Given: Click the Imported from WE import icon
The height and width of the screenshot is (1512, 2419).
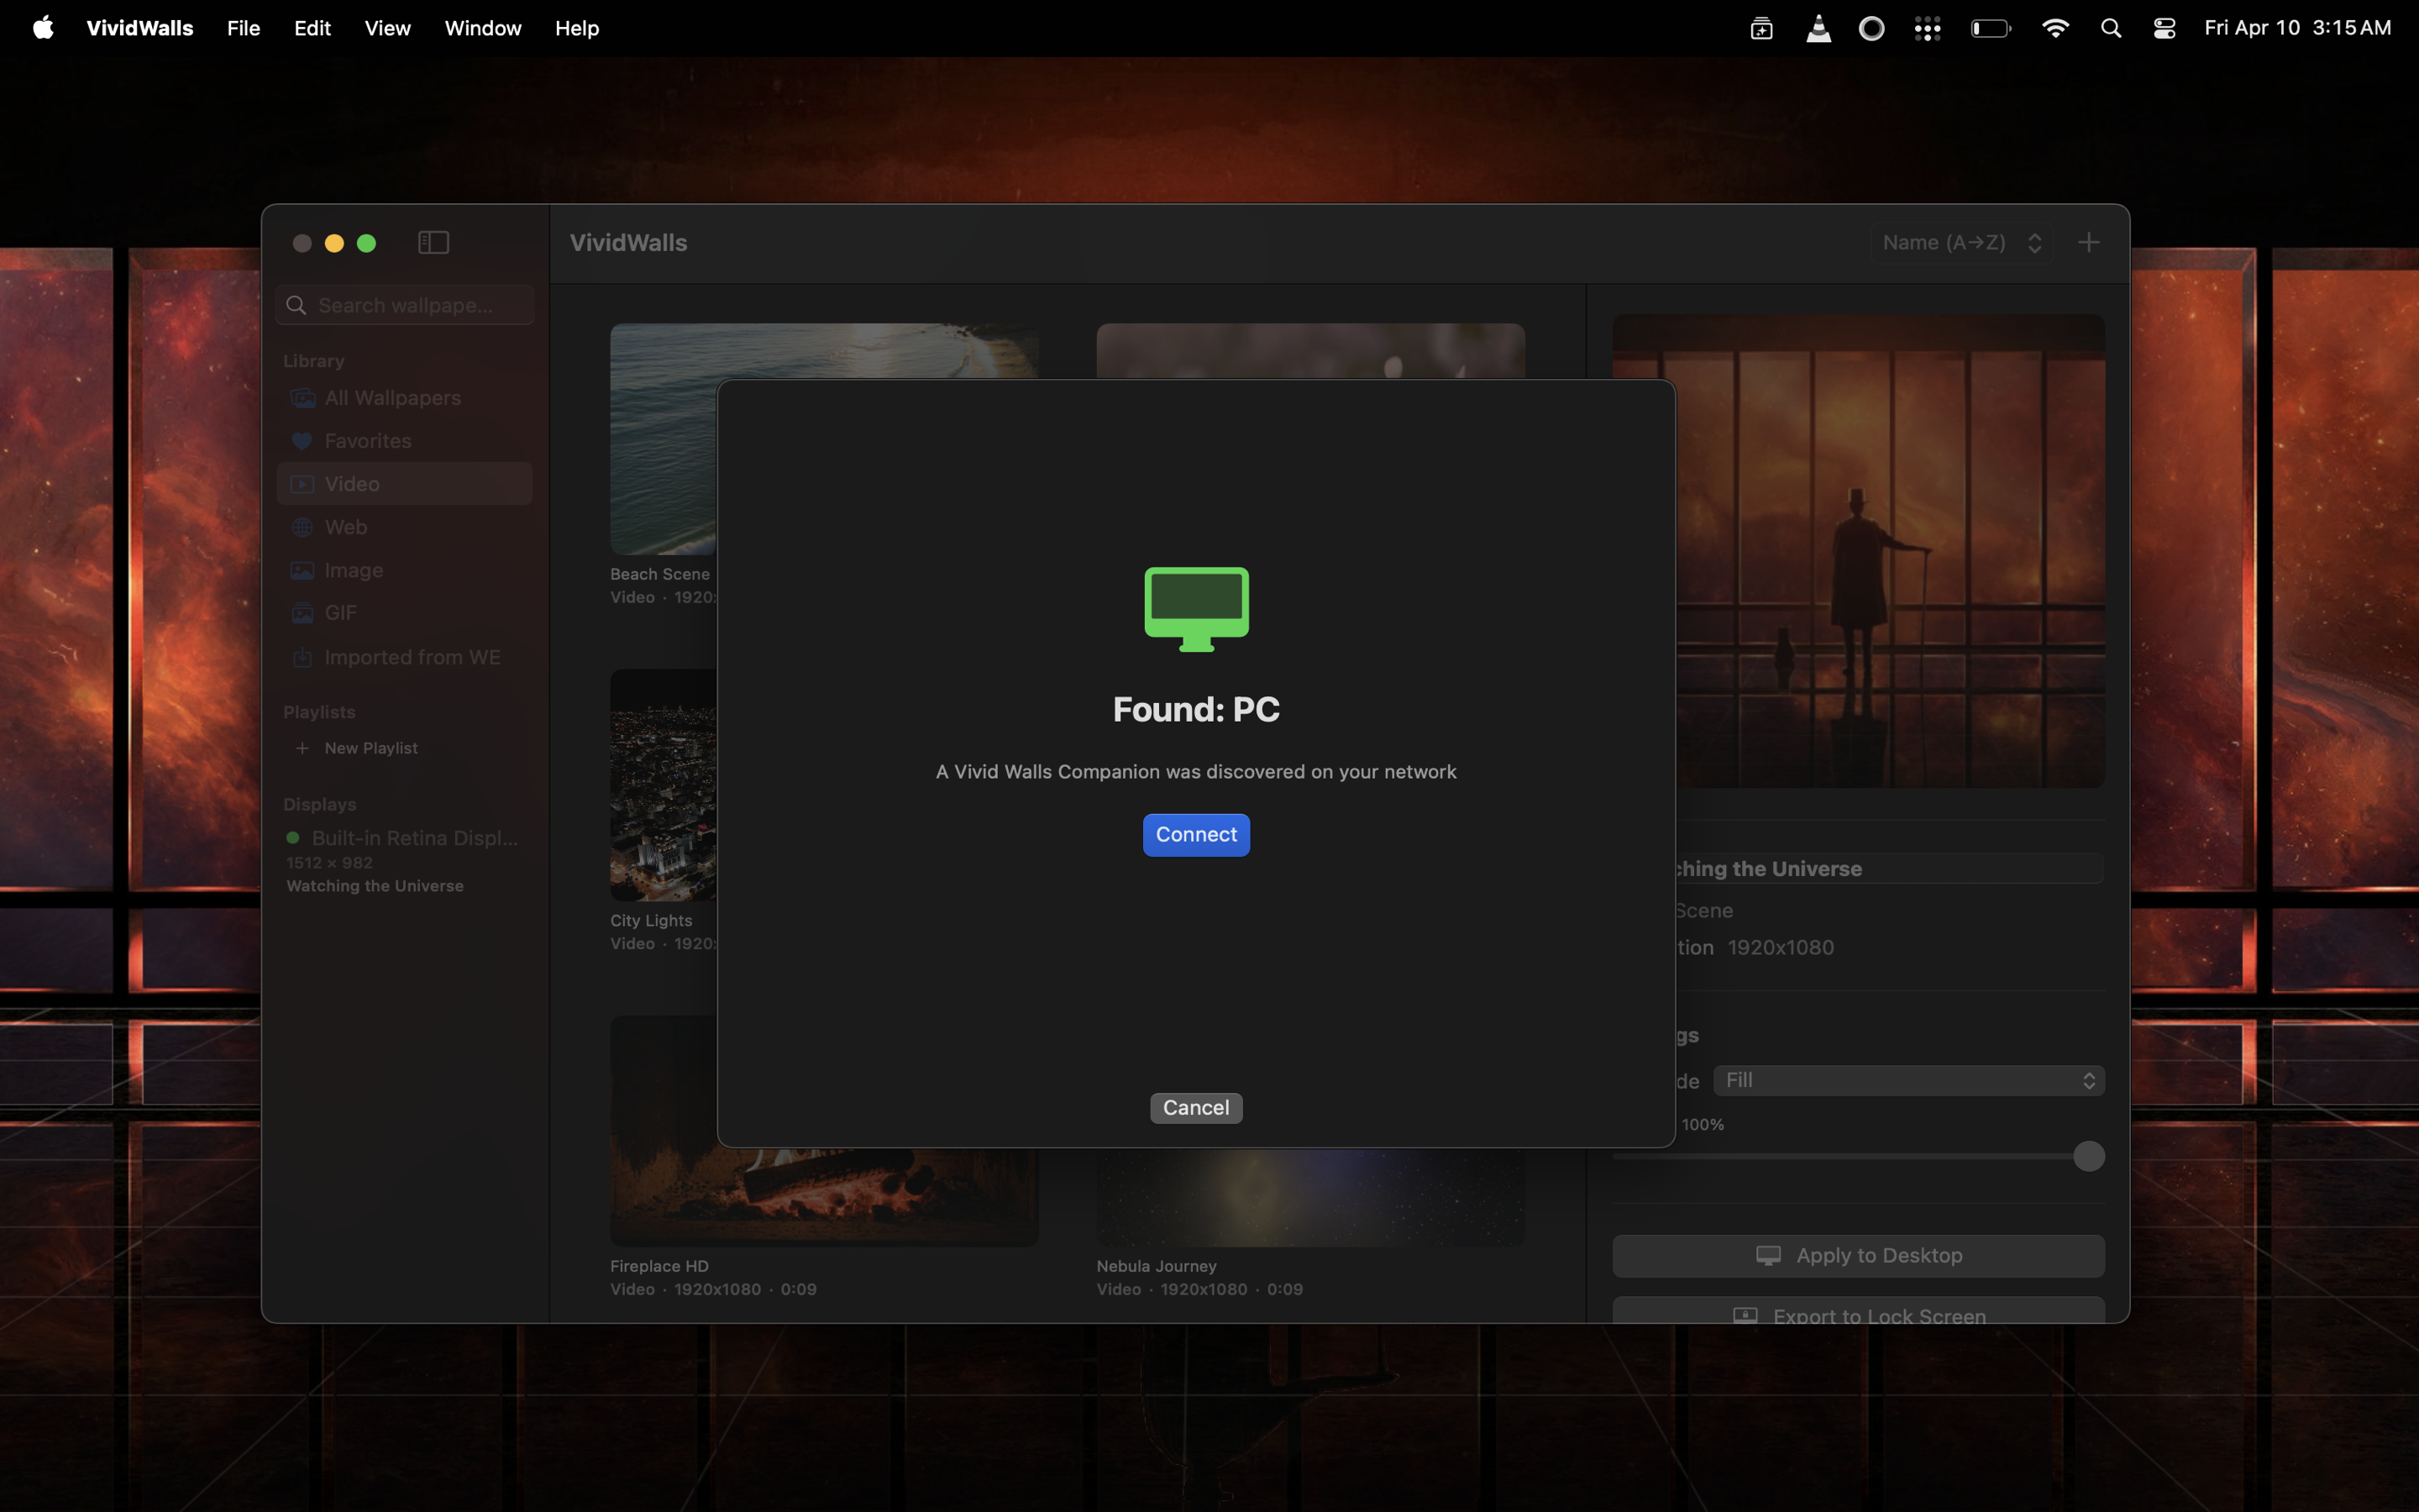Looking at the screenshot, I should point(302,657).
